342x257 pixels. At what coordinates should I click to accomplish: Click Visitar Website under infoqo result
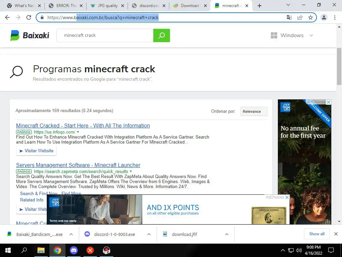36,151
